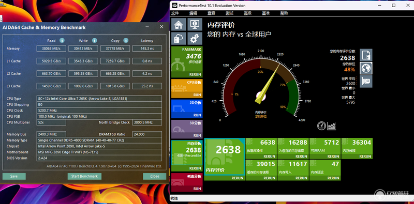Screen dimensions: 414x204
Task: Open the 查看 menu
Action: [x=211, y=13]
